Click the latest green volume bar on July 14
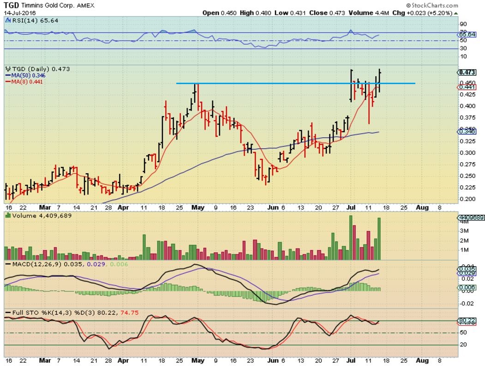485x366 pixels. click(x=379, y=239)
